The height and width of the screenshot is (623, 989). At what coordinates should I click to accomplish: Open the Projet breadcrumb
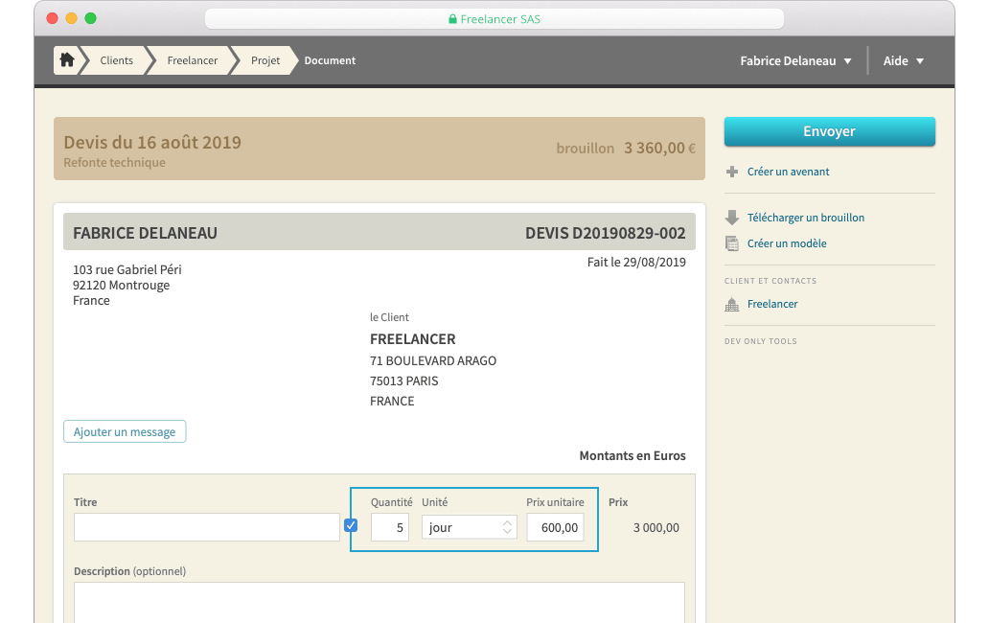point(265,60)
